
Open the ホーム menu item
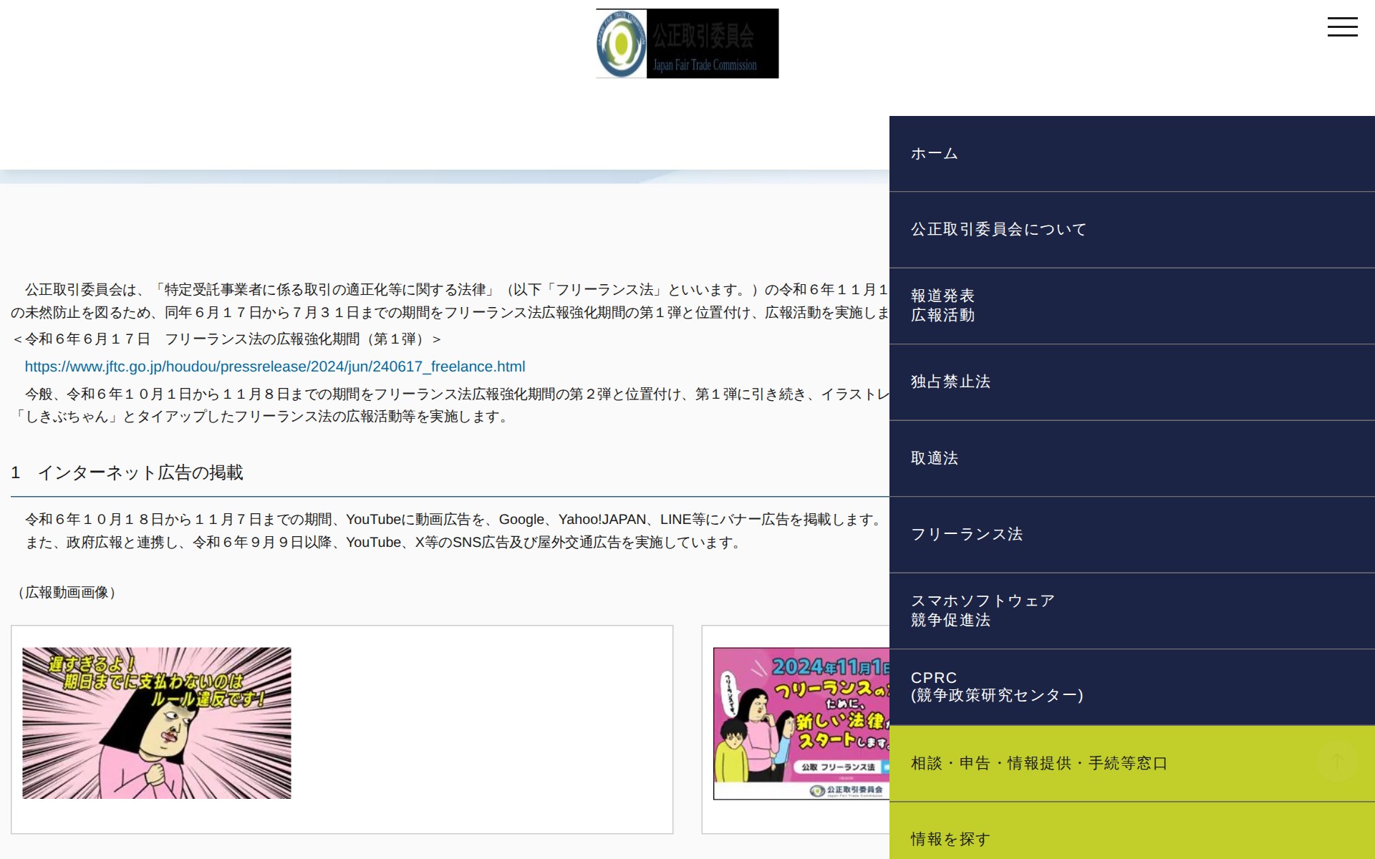pos(934,153)
